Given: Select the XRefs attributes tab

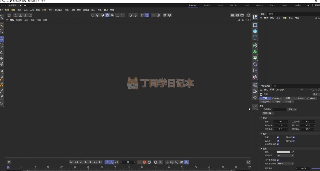Looking at the screenshot, I should pyautogui.click(x=311, y=98).
